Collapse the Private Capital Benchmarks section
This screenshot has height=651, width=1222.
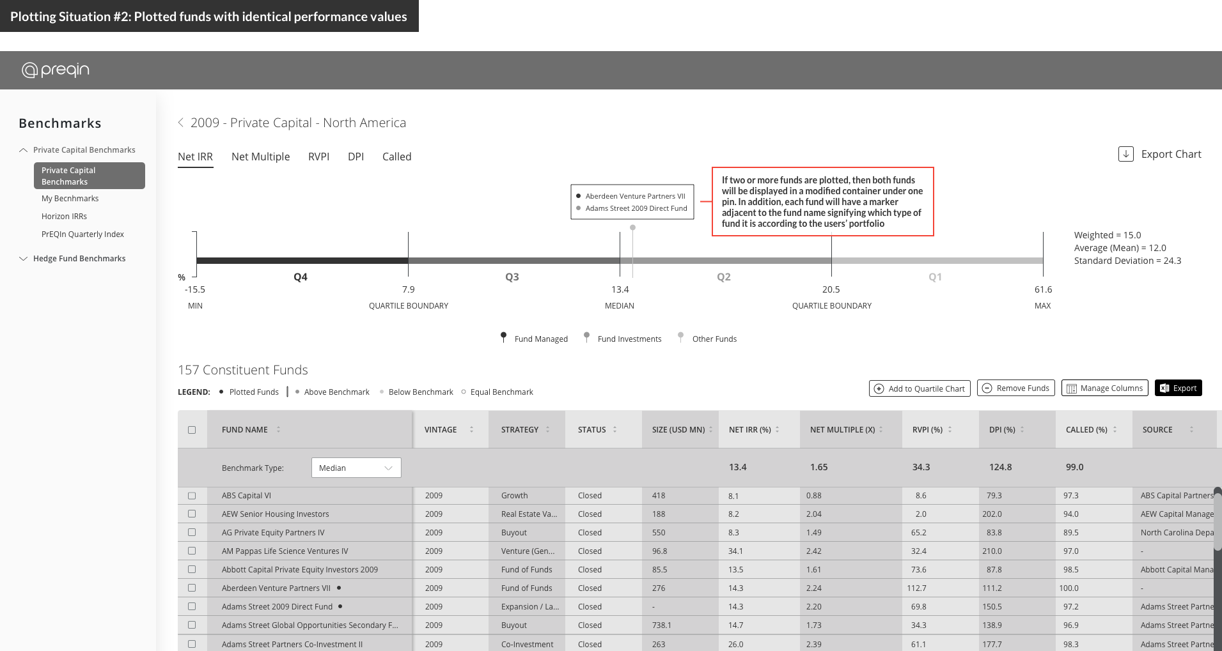[x=23, y=150]
